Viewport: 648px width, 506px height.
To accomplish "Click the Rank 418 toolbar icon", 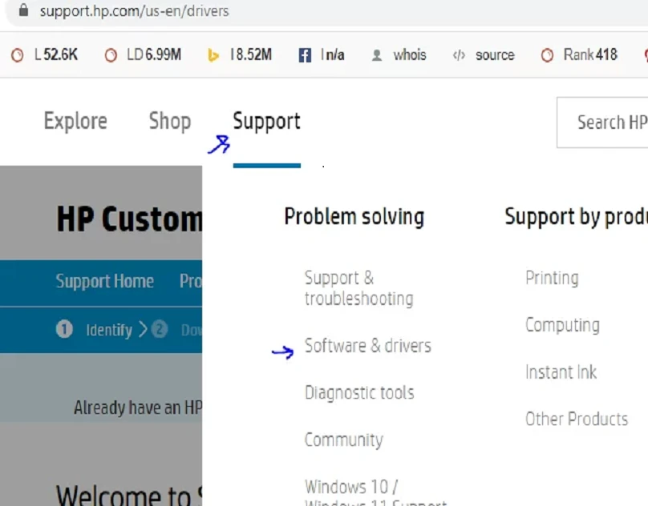I will click(x=547, y=55).
